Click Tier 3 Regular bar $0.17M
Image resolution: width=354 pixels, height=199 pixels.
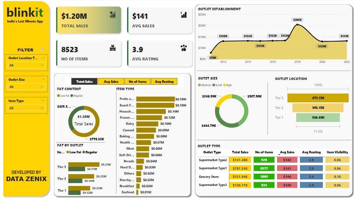(77, 169)
